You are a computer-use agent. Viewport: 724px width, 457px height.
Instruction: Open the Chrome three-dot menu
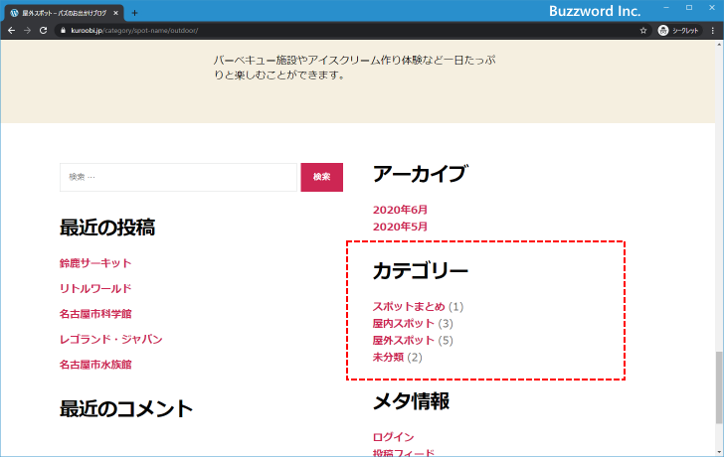click(x=713, y=31)
